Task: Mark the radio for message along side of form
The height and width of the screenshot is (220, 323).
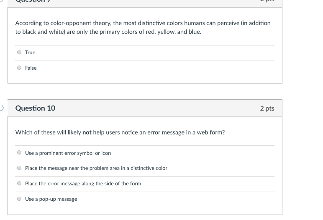Action: pos(19,183)
